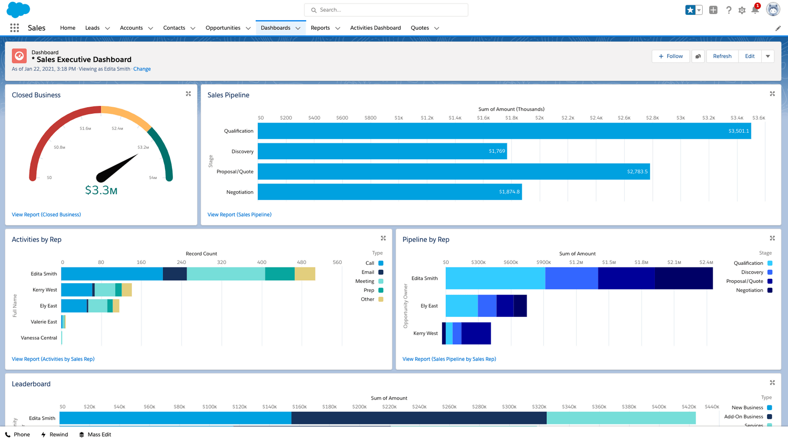Open the Opportunities tab dropdown chevron
This screenshot has height=443, width=788.
point(247,28)
